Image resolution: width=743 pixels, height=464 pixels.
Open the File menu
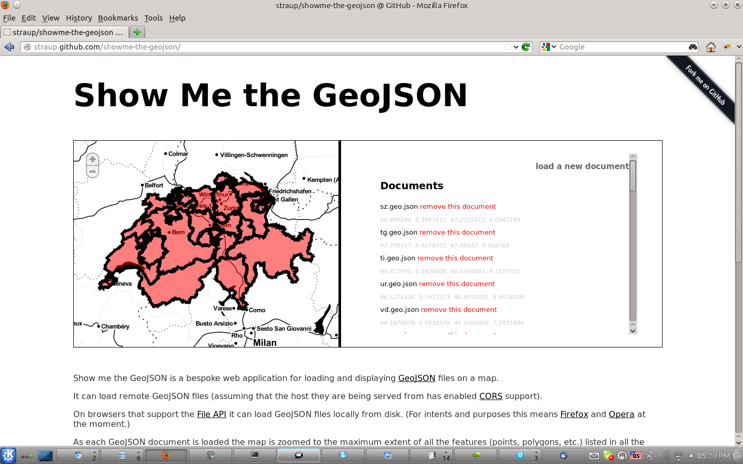(9, 18)
